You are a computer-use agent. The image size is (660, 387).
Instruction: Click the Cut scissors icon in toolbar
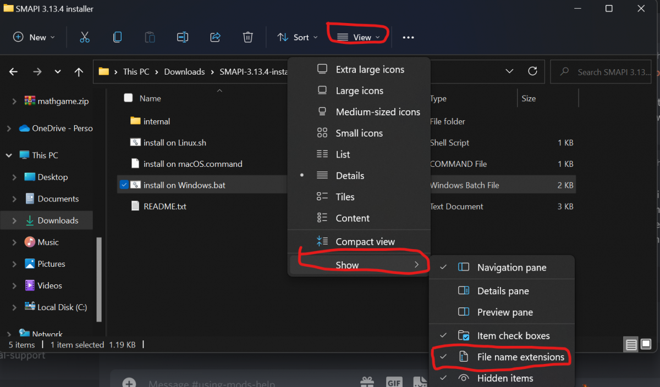tap(84, 37)
